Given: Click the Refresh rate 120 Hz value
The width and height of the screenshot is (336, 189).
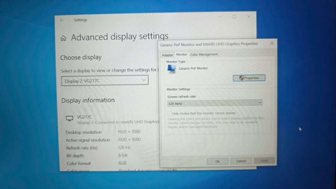Looking at the screenshot, I should pos(124,148).
